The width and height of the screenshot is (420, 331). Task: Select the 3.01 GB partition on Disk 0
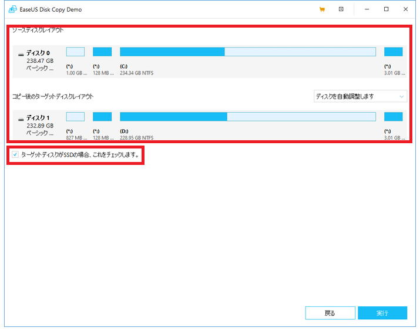click(393, 52)
